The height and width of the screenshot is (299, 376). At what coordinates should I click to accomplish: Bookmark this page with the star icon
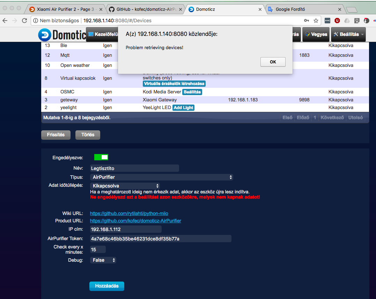pyautogui.click(x=316, y=21)
